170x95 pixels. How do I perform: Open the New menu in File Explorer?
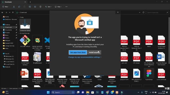point(6,7)
